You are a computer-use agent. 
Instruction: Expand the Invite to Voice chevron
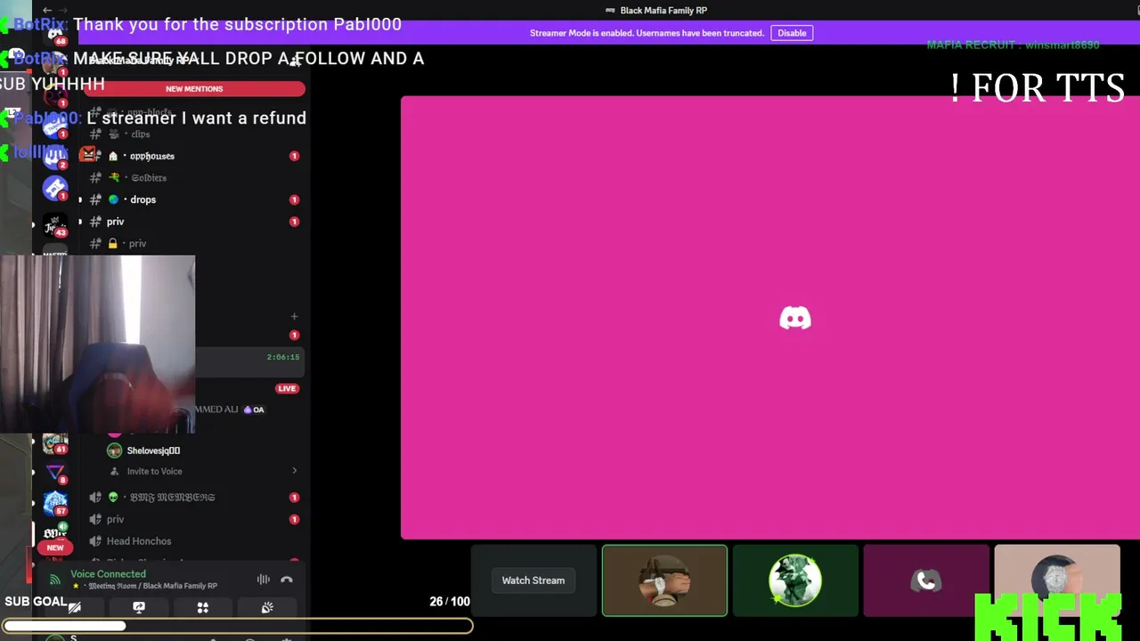coord(295,471)
